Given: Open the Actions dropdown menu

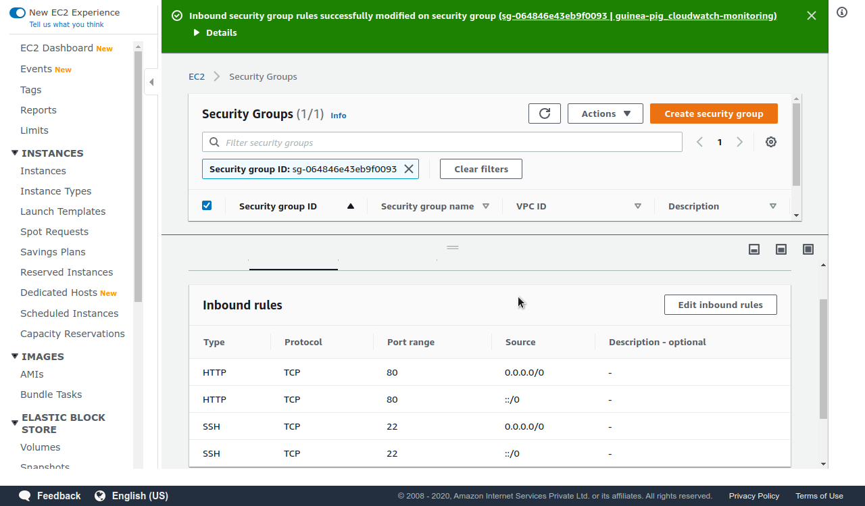Looking at the screenshot, I should (x=605, y=113).
